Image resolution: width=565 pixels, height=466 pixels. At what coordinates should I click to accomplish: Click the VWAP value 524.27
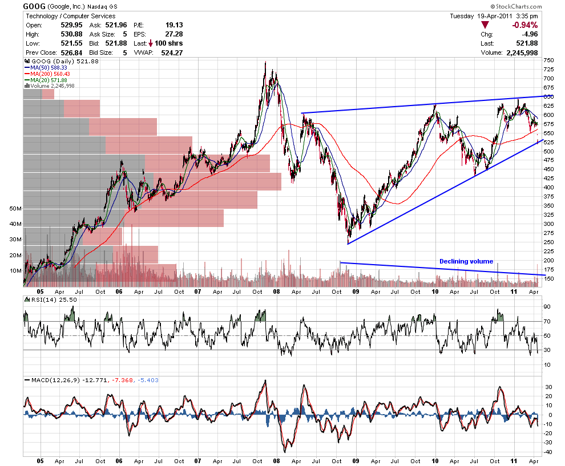[172, 52]
